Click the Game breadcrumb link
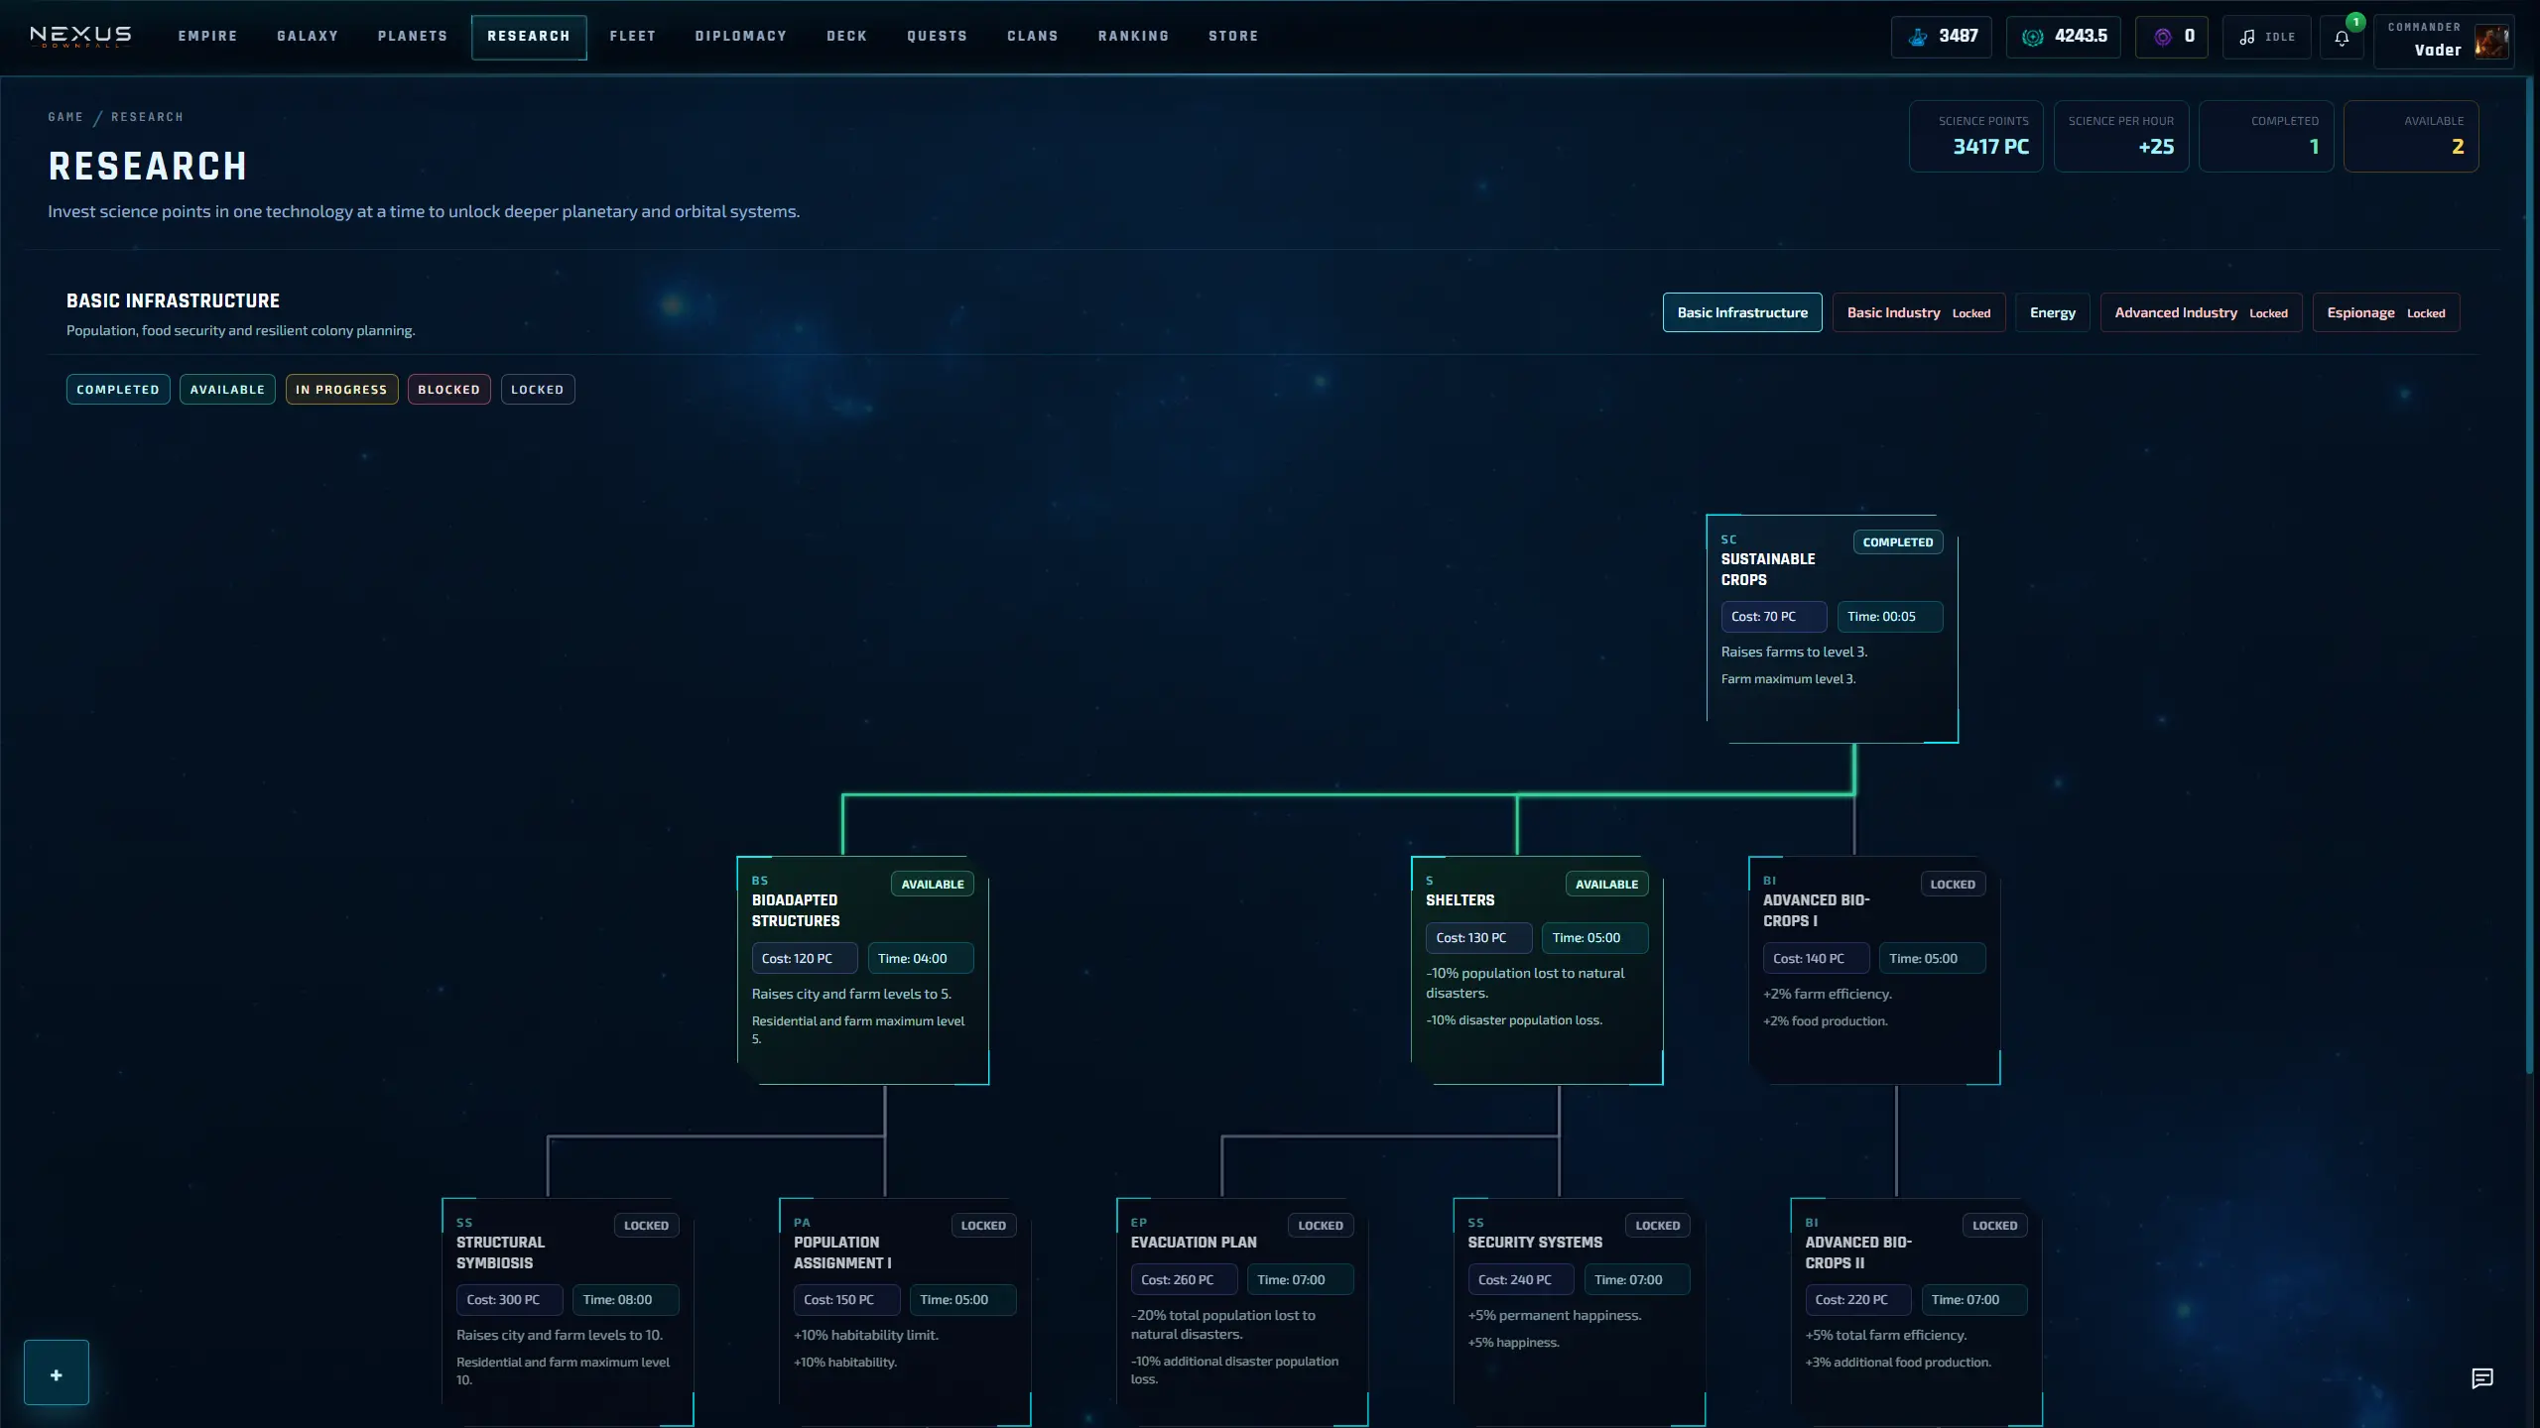 point(65,117)
